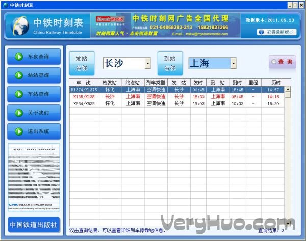Sort by 到时 column header
The height and width of the screenshot is (241, 306).
(x=237, y=82)
